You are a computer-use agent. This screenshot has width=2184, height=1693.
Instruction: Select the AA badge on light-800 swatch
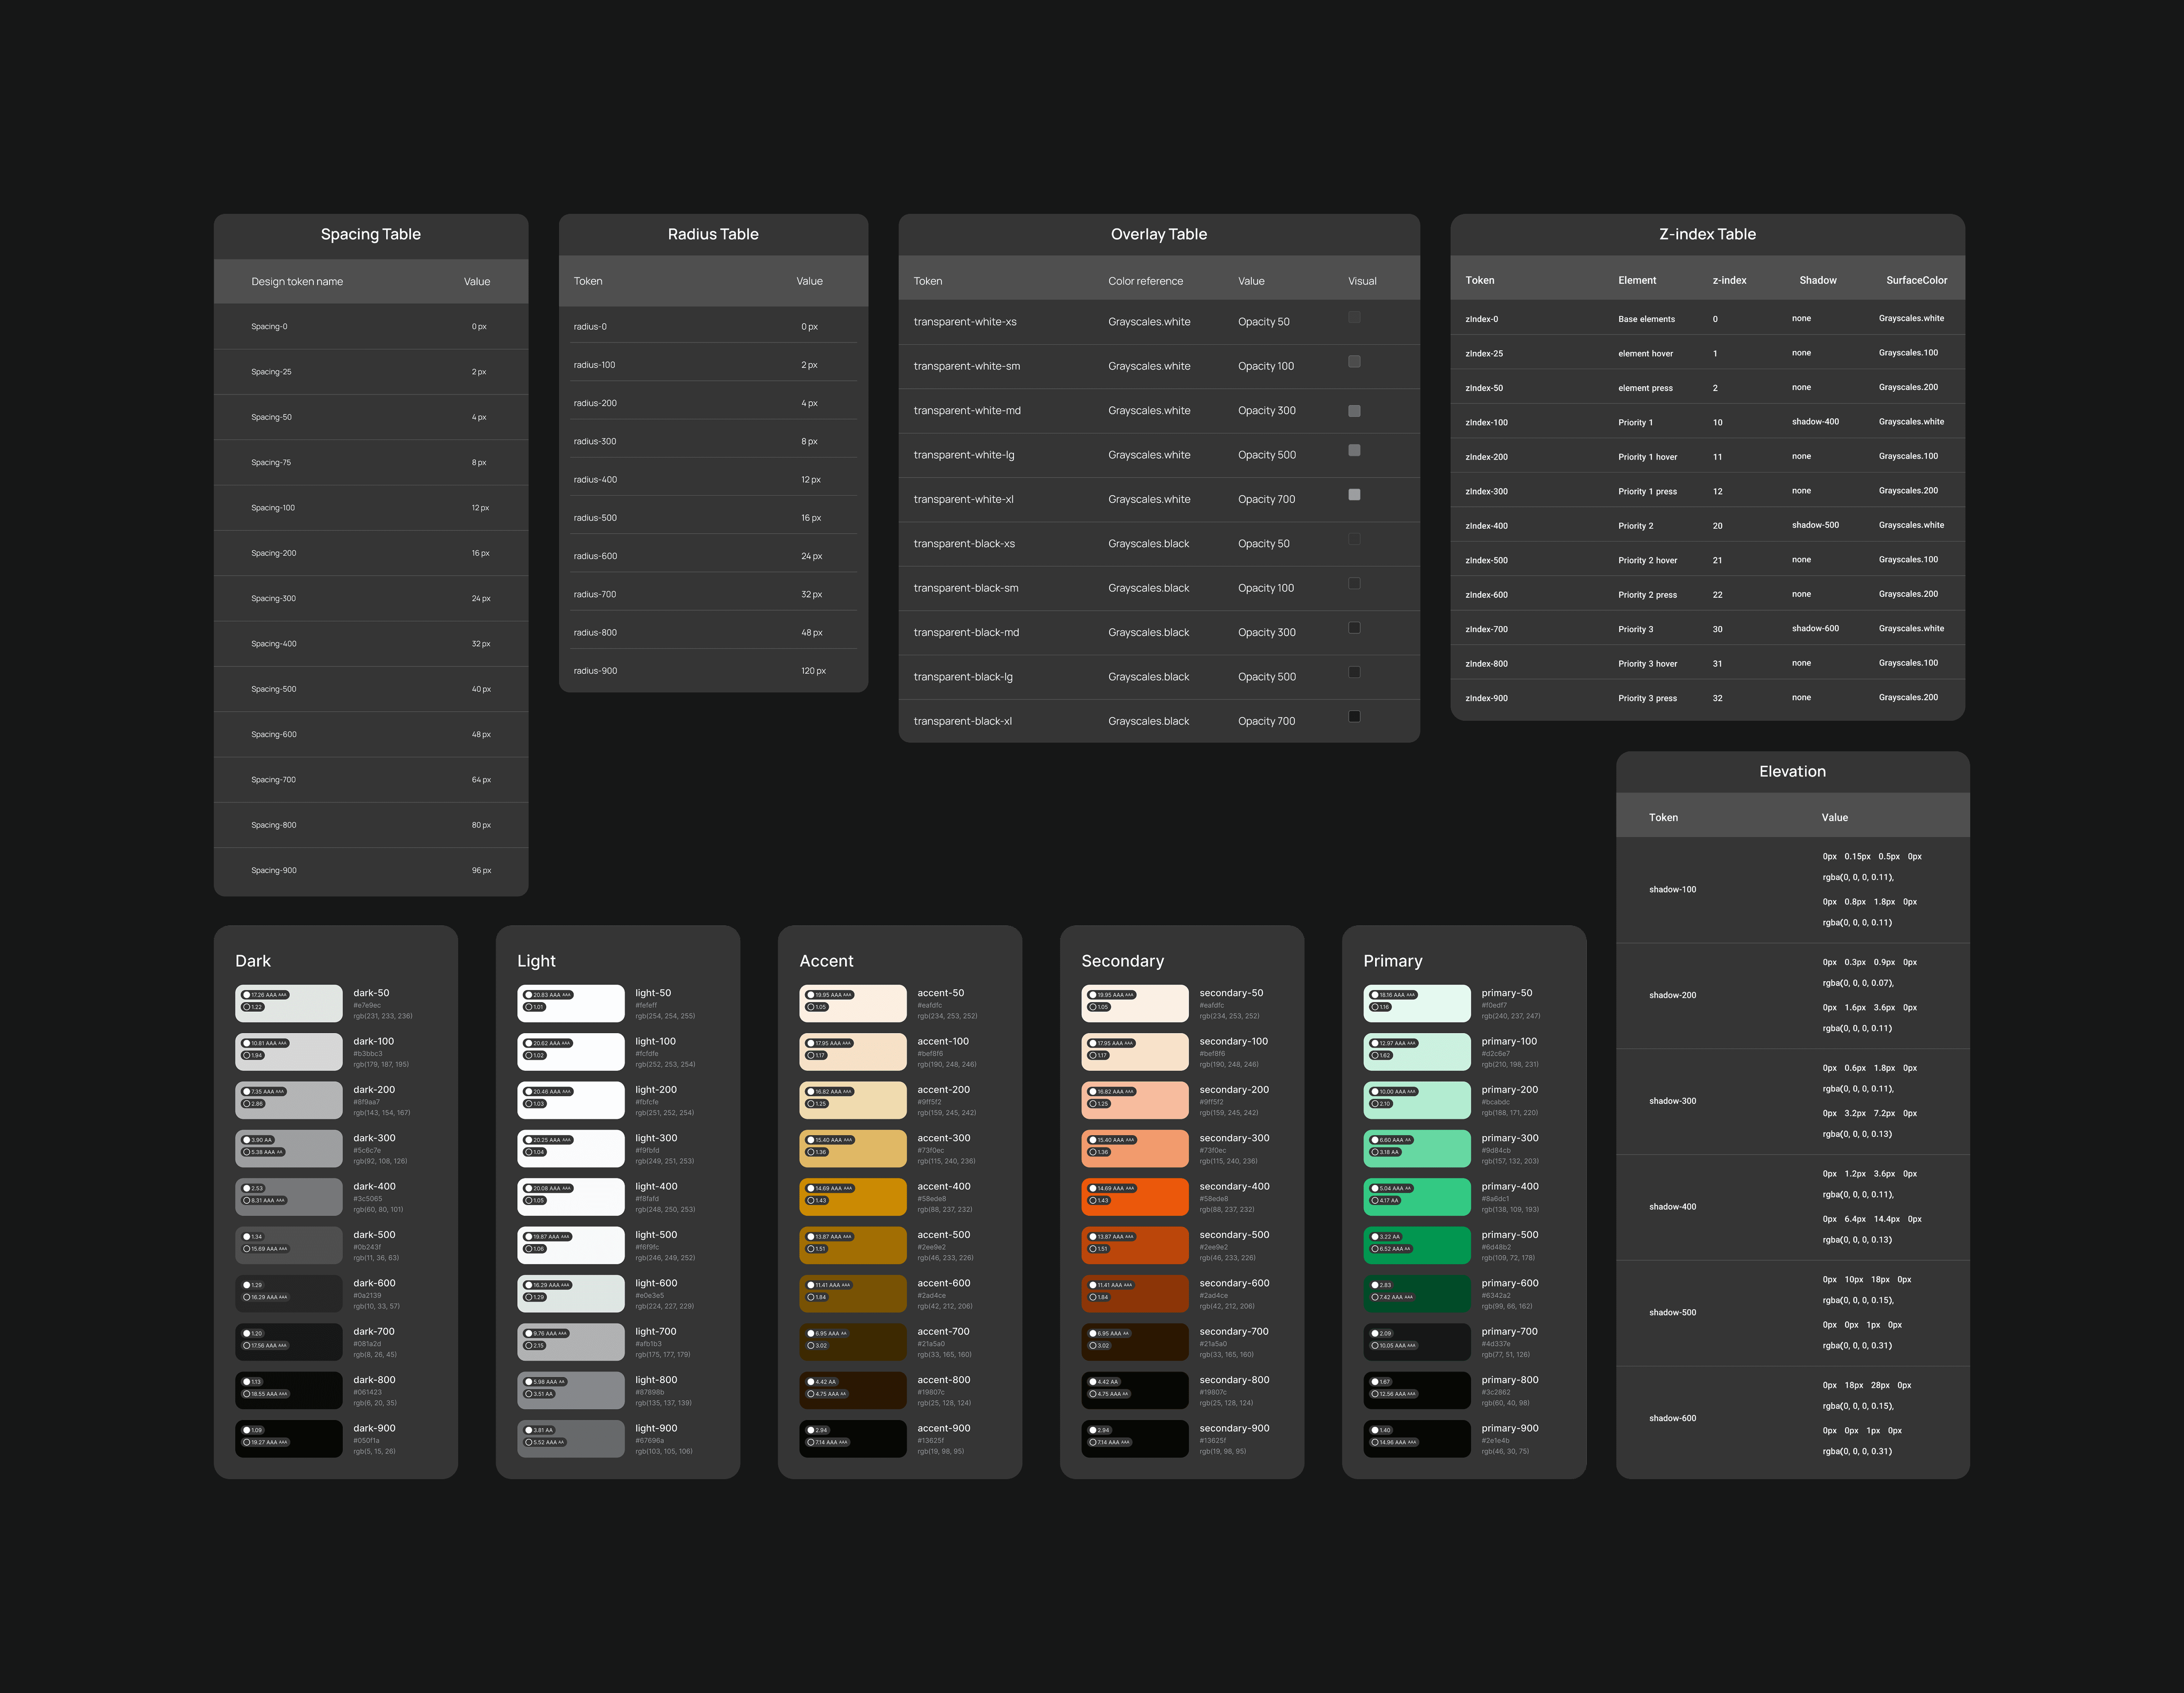(x=540, y=1394)
